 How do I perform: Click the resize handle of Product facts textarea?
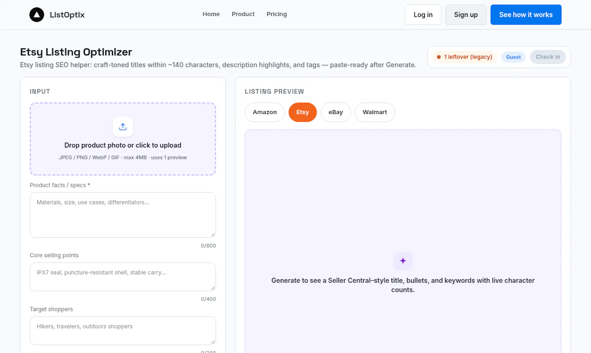(213, 235)
